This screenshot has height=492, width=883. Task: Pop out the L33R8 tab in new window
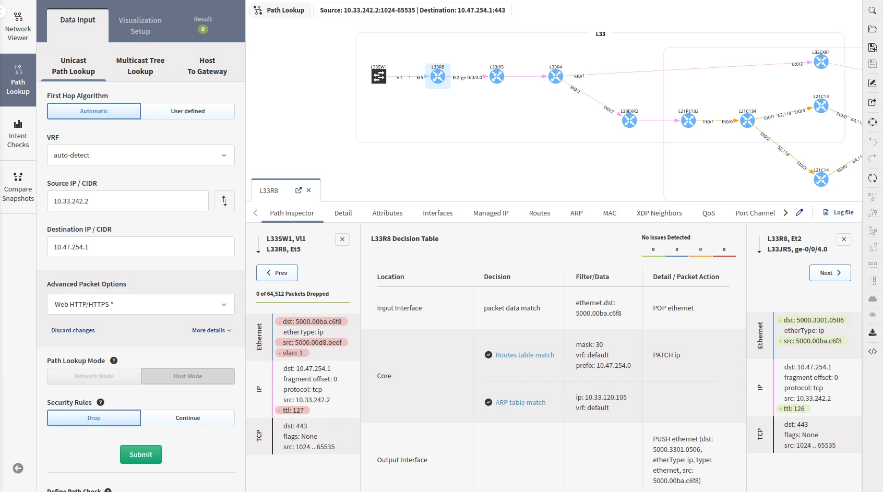[x=299, y=190]
